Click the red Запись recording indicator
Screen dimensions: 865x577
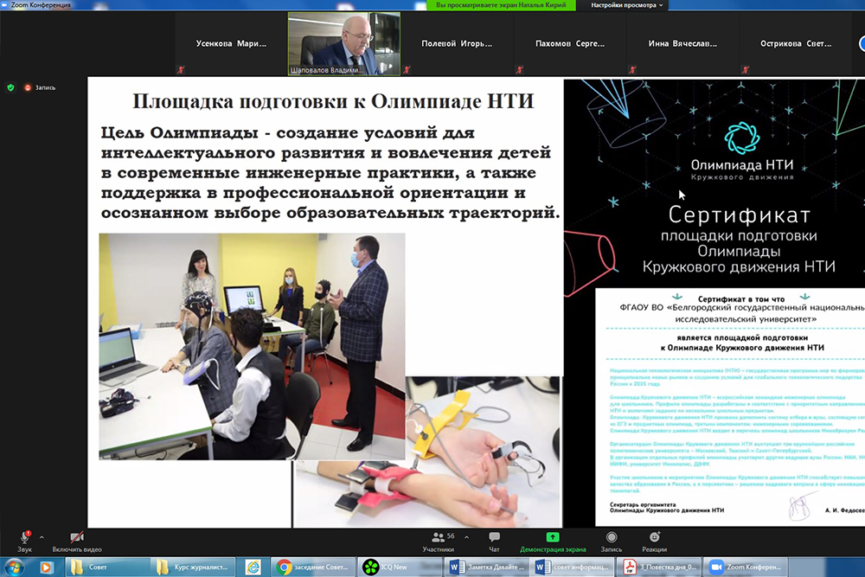tap(39, 87)
